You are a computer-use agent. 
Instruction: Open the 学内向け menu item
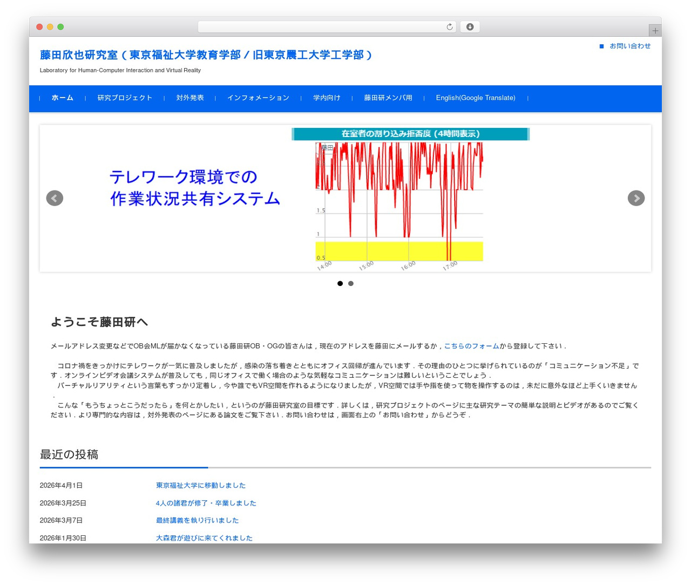click(x=327, y=98)
